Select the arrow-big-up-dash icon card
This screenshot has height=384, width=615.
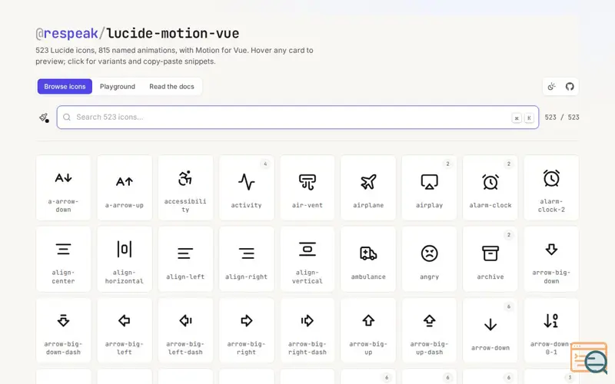point(430,330)
